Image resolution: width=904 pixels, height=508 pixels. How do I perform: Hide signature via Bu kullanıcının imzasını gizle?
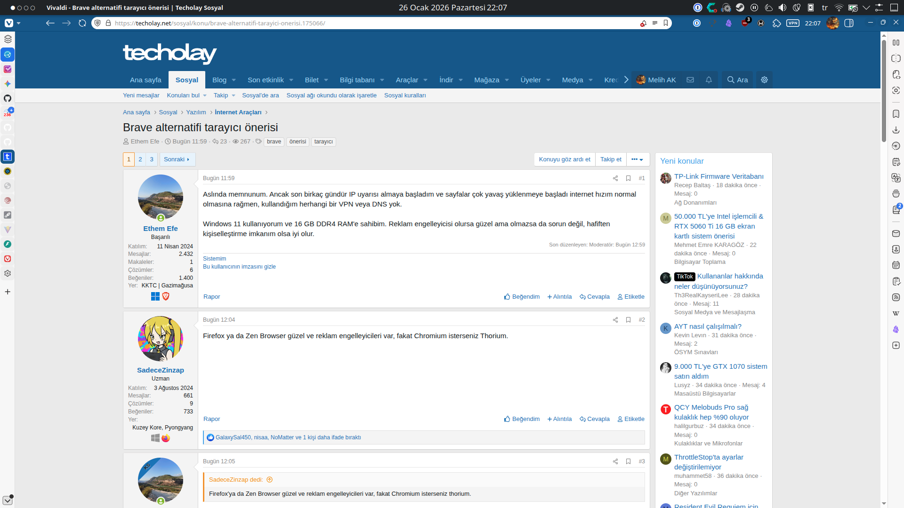[239, 267]
